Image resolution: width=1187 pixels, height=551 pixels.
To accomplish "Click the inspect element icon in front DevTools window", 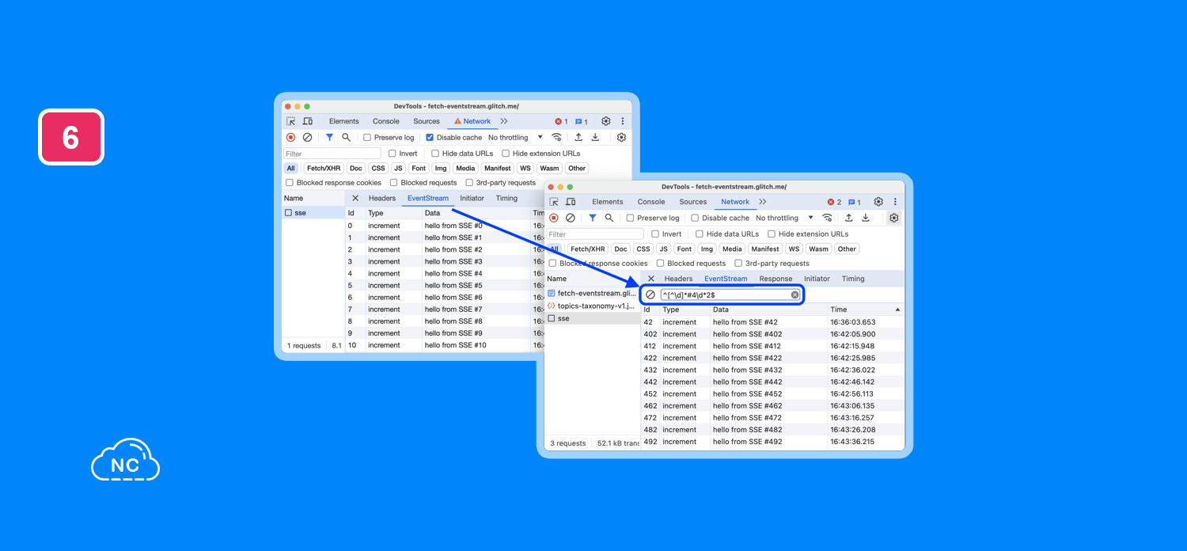I will [554, 202].
